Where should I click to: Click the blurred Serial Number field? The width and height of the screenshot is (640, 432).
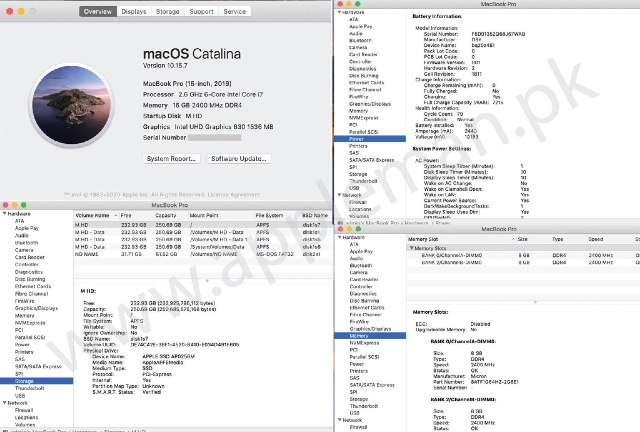(215, 138)
